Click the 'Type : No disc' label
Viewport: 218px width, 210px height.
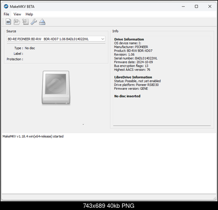click(x=24, y=48)
